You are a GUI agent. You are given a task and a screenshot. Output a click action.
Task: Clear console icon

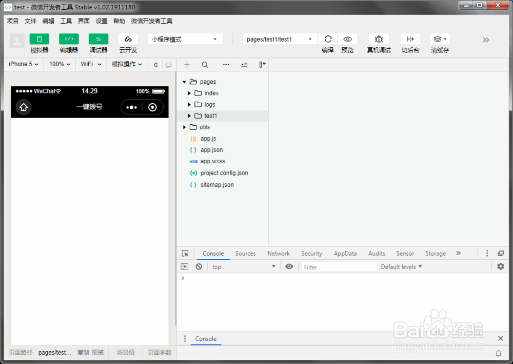199,267
